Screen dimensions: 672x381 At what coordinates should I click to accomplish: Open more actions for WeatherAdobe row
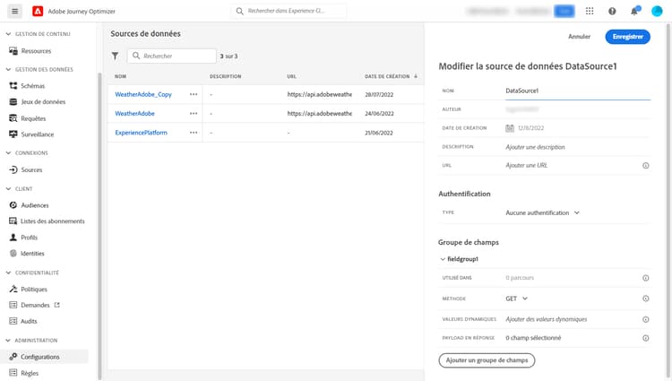194,114
